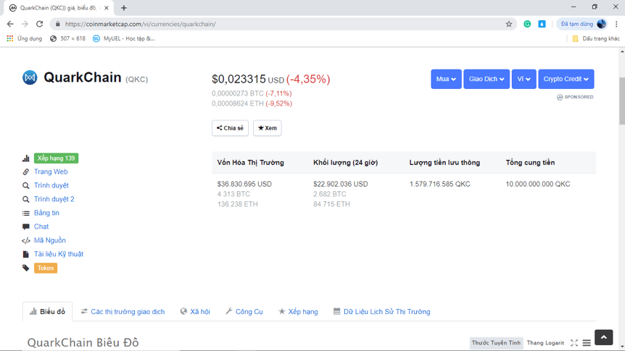This screenshot has width=625, height=351.
Task: Go back with browser back arrow
Action: 10,24
